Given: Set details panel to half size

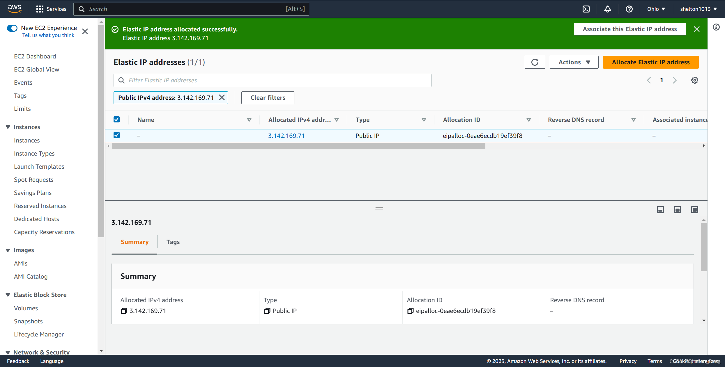Looking at the screenshot, I should (x=678, y=210).
